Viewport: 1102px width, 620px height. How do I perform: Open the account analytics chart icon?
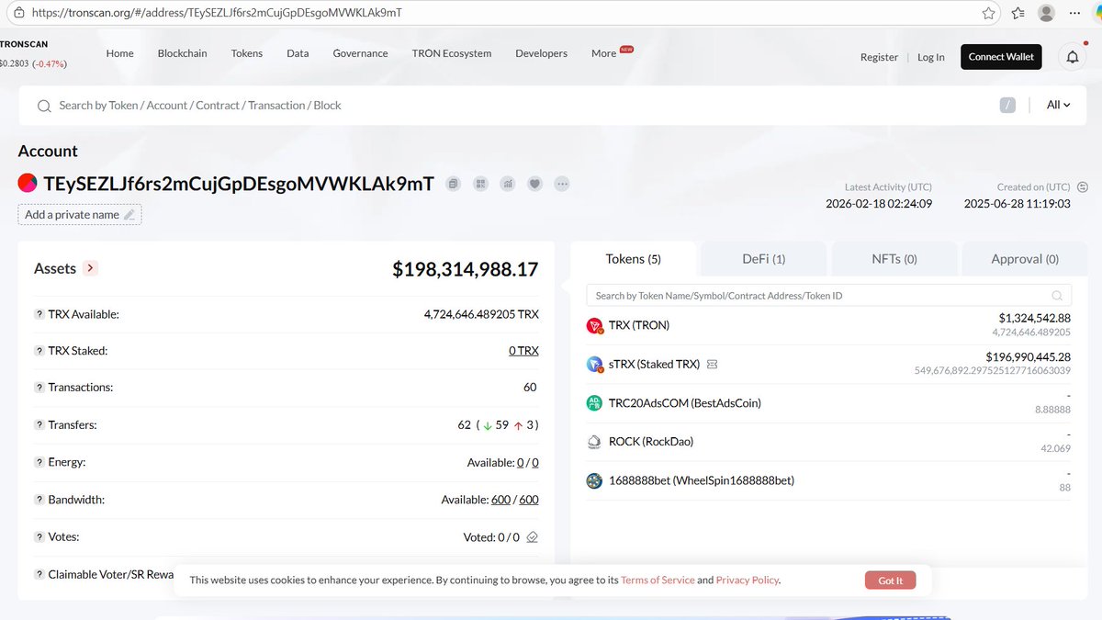(508, 184)
